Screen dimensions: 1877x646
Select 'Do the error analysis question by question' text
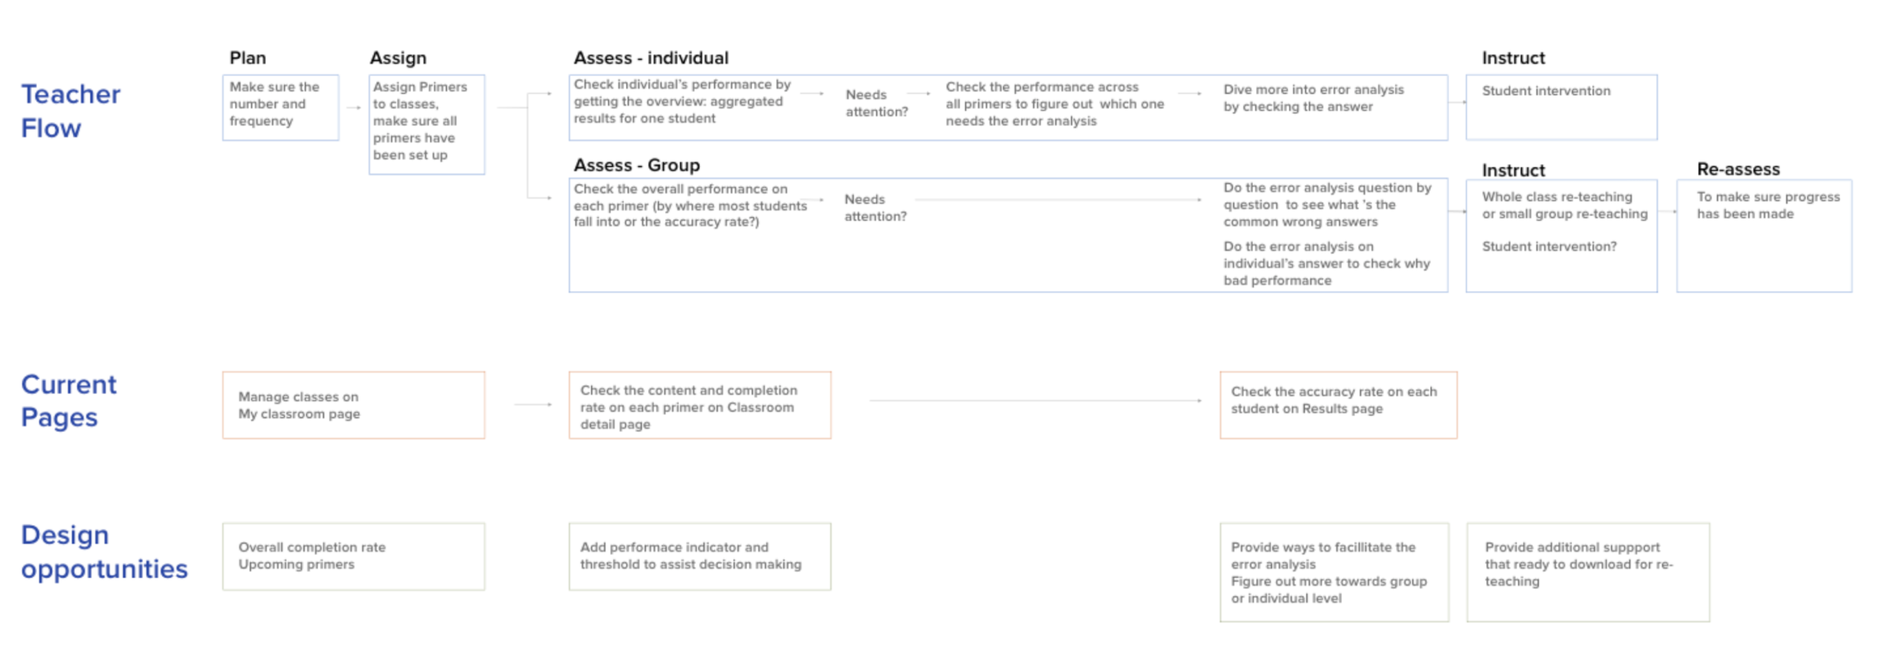[x=1326, y=204]
